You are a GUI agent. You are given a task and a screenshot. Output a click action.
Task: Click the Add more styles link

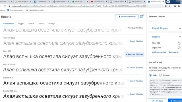159,52
